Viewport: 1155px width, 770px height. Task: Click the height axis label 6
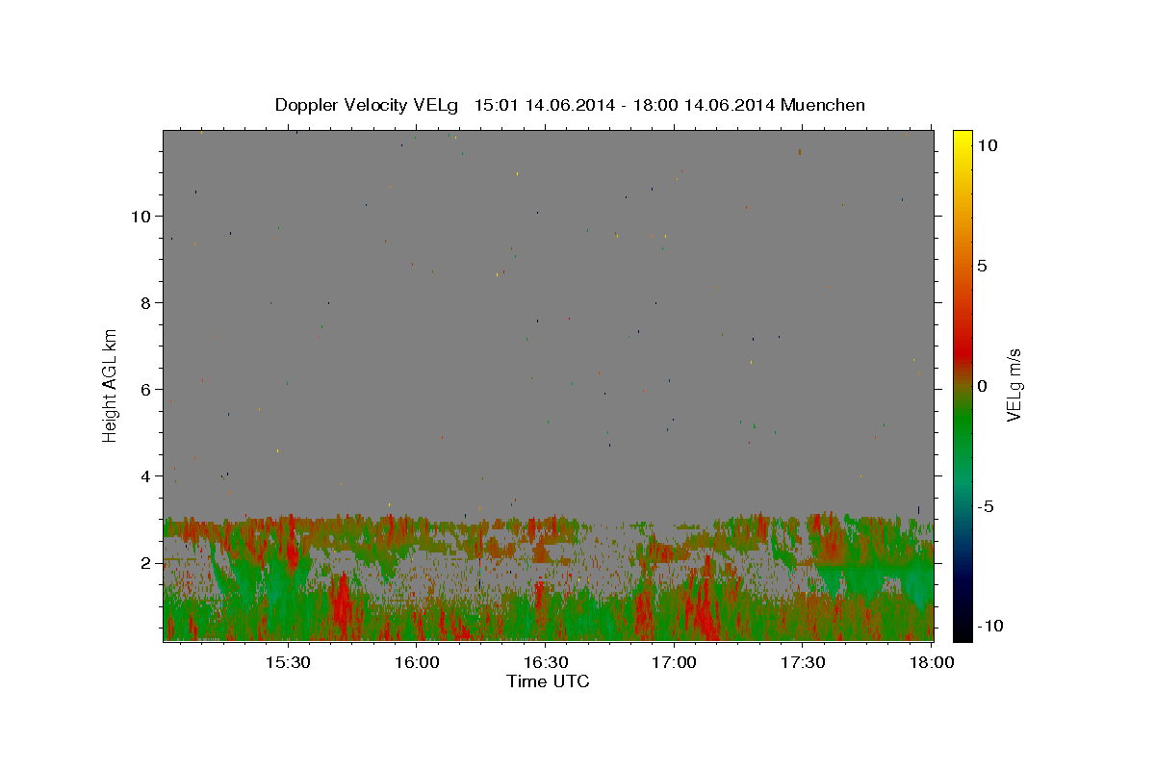(x=145, y=390)
